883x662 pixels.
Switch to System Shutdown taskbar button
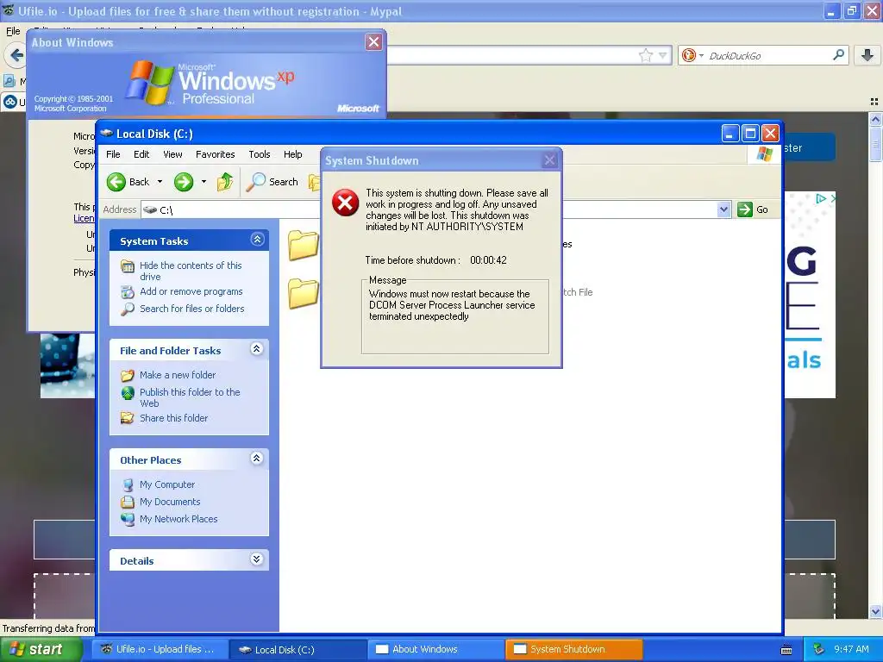(573, 649)
